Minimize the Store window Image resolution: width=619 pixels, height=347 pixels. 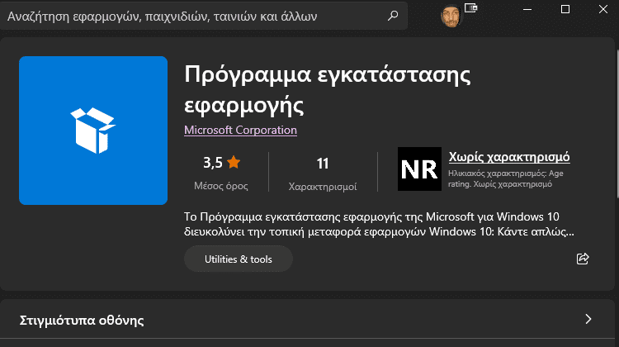coord(527,9)
